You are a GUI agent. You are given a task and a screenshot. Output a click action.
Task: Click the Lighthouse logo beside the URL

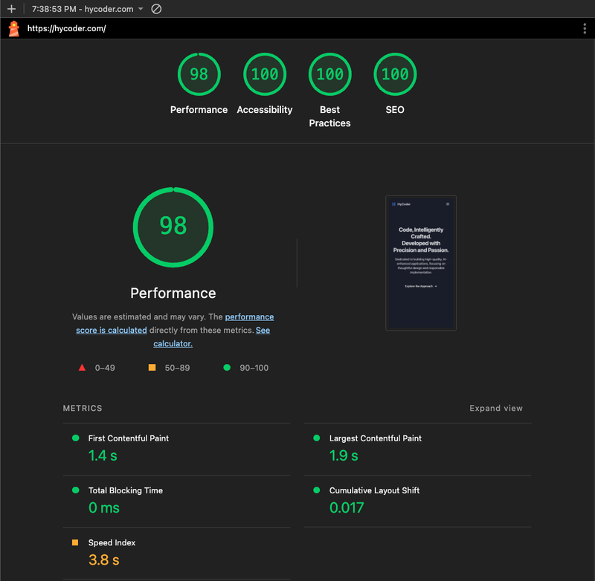pos(13,28)
